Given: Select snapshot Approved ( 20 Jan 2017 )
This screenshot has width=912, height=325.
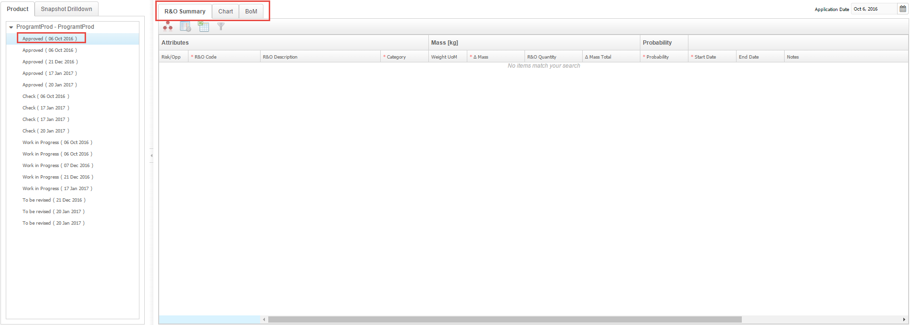Looking at the screenshot, I should 50,85.
